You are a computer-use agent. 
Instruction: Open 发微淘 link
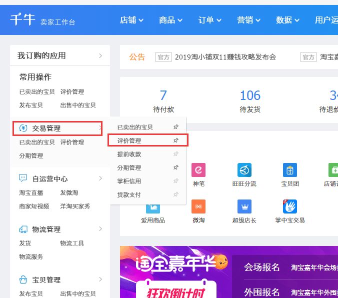(x=69, y=192)
